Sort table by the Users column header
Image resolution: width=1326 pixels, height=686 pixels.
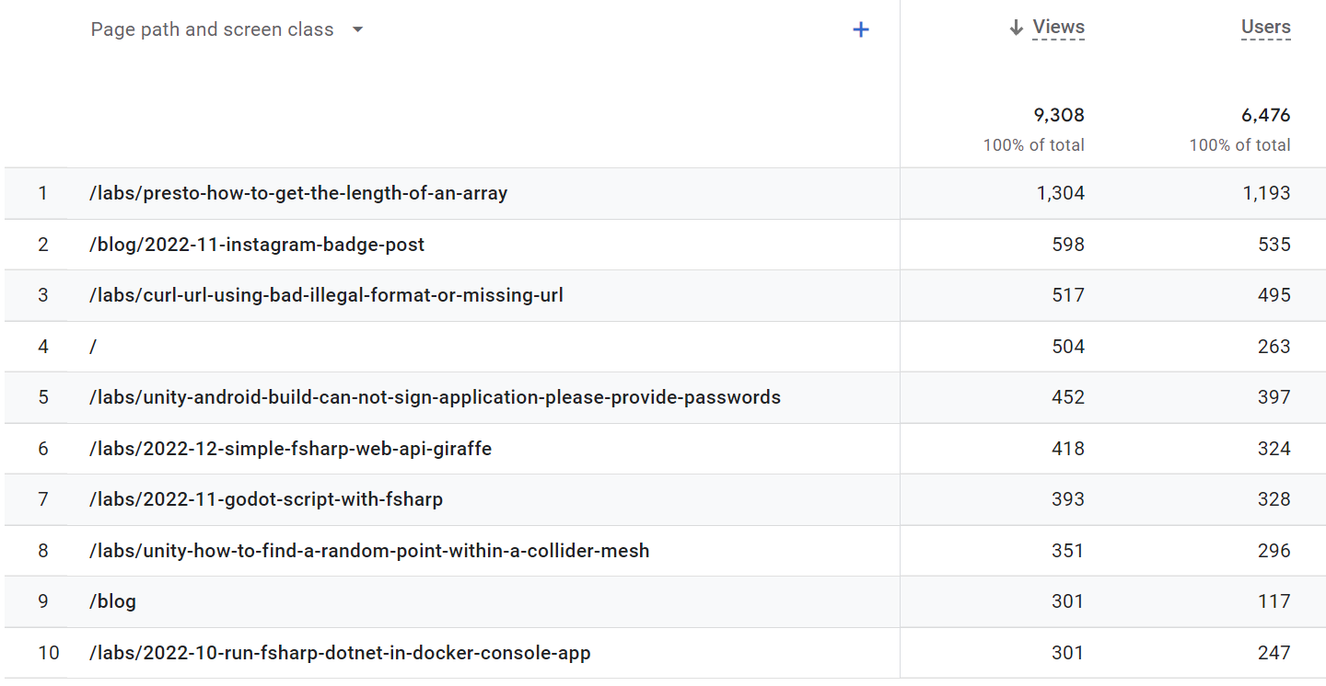coord(1265,28)
